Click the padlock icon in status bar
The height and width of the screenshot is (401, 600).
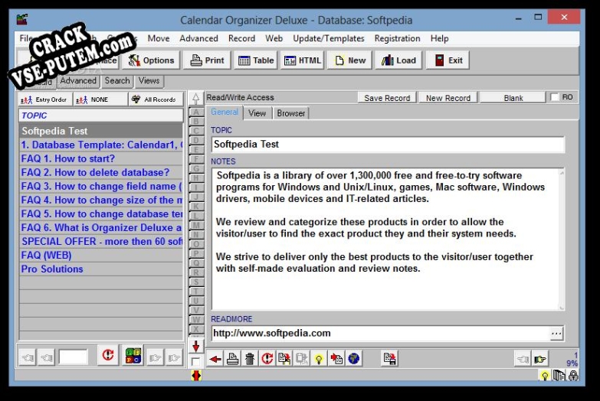(573, 376)
